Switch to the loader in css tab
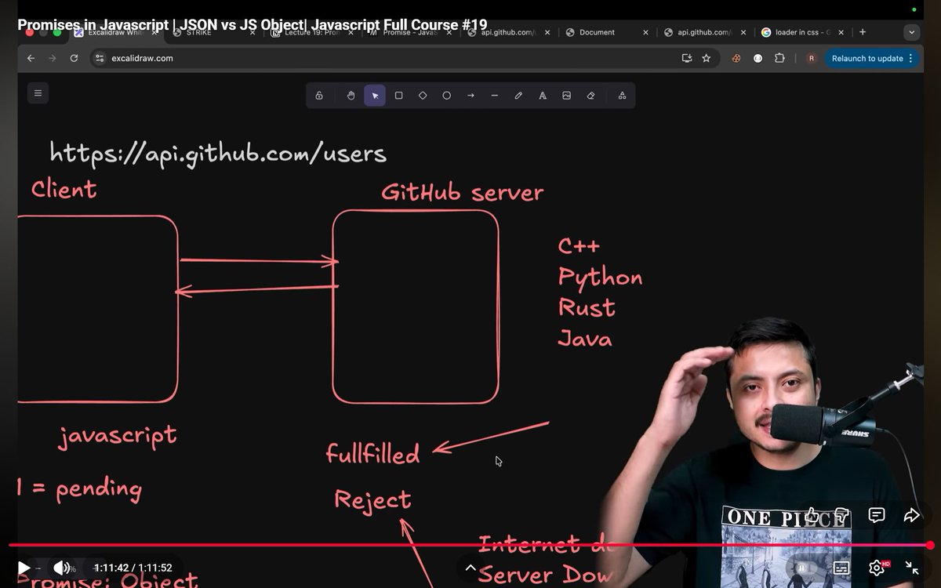Image resolution: width=941 pixels, height=588 pixels. tap(804, 32)
